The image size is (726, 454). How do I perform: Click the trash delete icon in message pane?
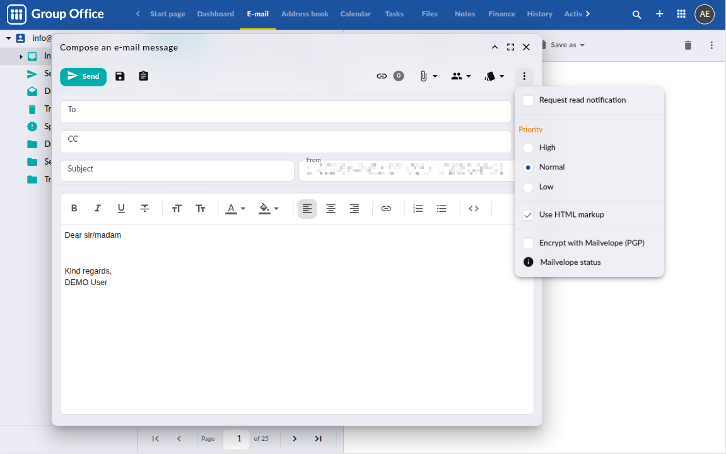[688, 45]
